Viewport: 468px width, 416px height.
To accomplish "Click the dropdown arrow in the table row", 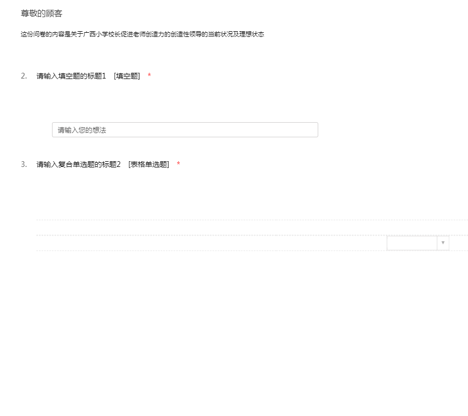I will pyautogui.click(x=443, y=243).
